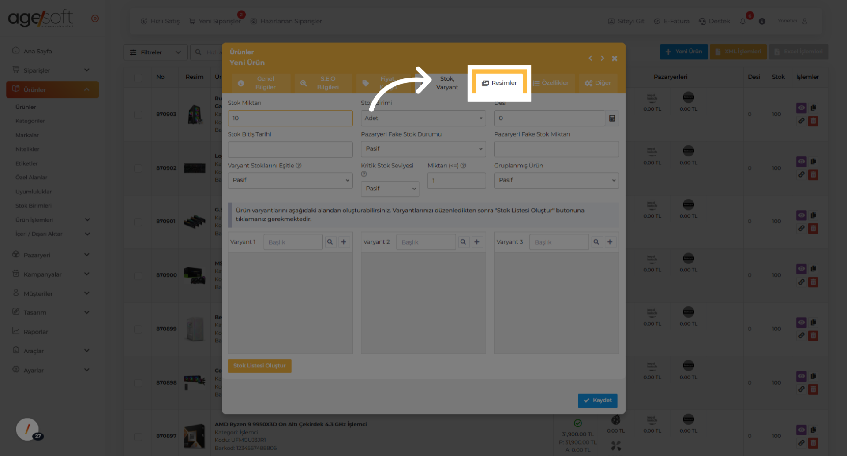Open the Stok Birimi Adet dropdown
Screen dimensions: 847x456
(423, 118)
